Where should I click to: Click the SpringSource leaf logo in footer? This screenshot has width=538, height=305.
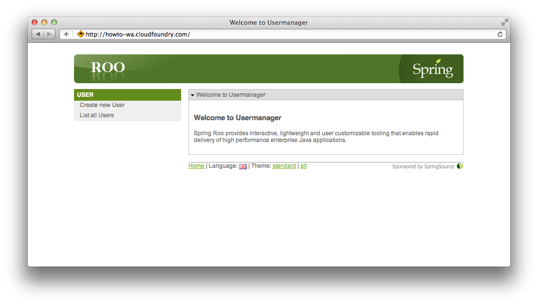click(460, 166)
